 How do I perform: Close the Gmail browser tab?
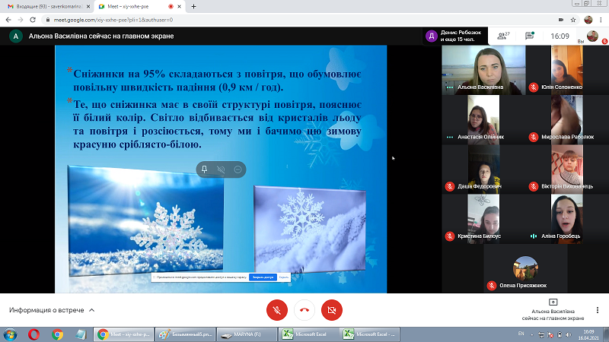[88, 7]
